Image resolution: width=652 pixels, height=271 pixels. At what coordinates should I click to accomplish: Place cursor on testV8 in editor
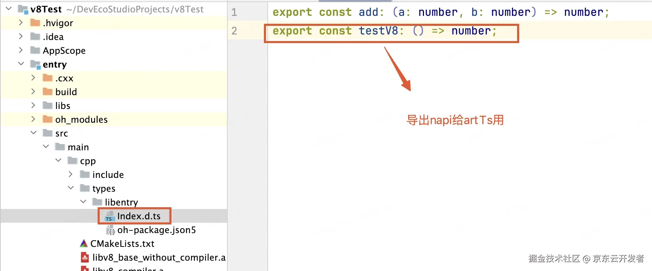click(x=378, y=31)
